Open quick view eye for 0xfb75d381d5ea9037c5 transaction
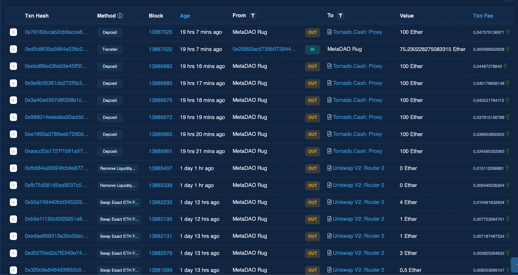This screenshot has height=275, width=518. click(13, 185)
